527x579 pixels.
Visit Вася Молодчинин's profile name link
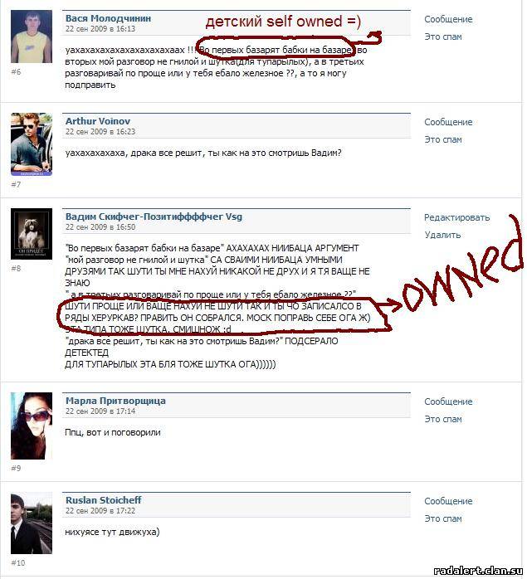pos(108,18)
